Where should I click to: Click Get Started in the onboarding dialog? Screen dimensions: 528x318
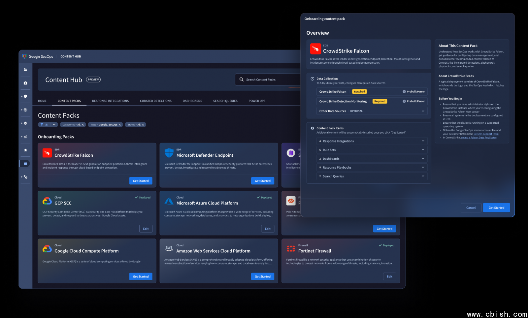click(496, 207)
